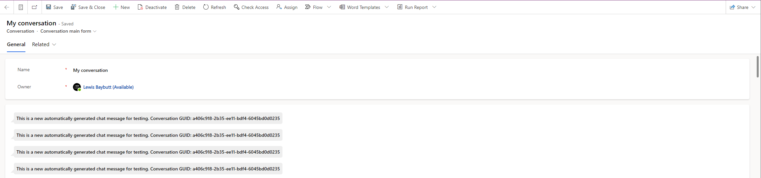The image size is (761, 178).
Task: Expand the Word Templates dropdown chevron
Action: (387, 7)
